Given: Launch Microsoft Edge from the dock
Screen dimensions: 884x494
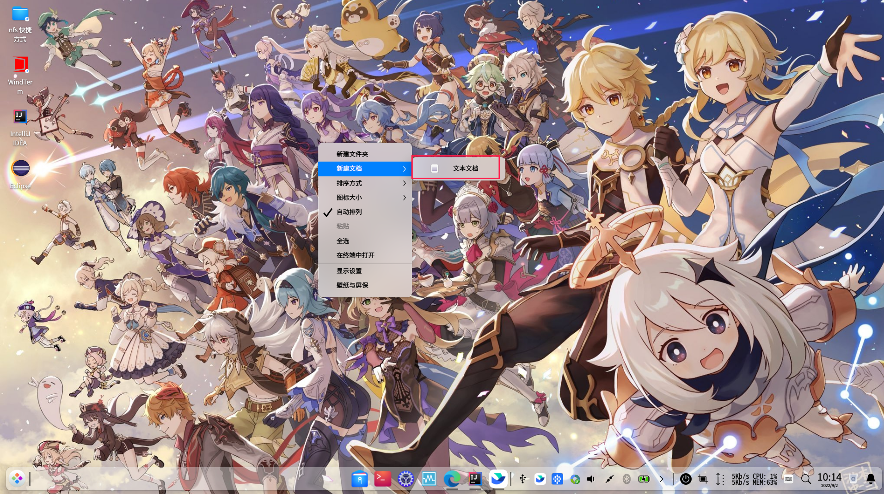Looking at the screenshot, I should (452, 479).
